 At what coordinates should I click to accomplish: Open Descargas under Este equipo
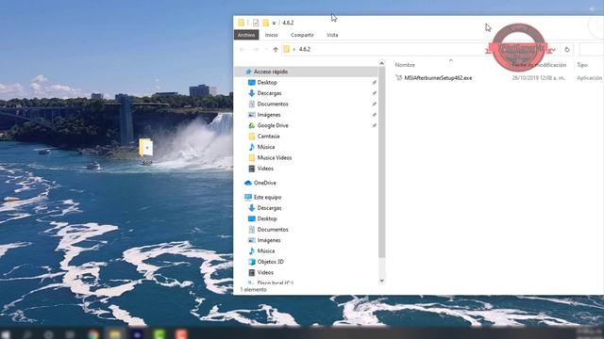pos(269,208)
